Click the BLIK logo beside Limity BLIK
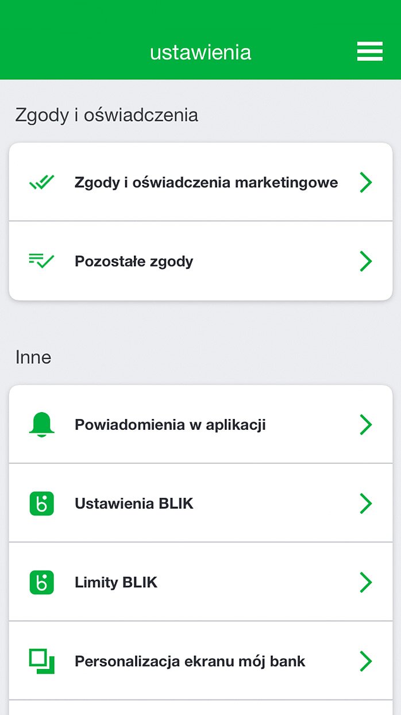Viewport: 401px width, 715px height. coord(41,582)
